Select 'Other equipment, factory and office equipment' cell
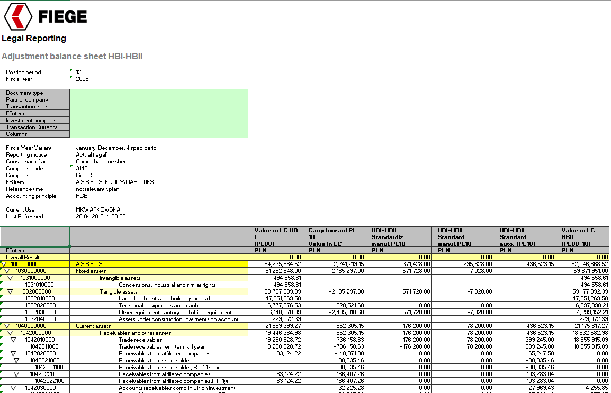This screenshot has width=611, height=393. (x=159, y=313)
